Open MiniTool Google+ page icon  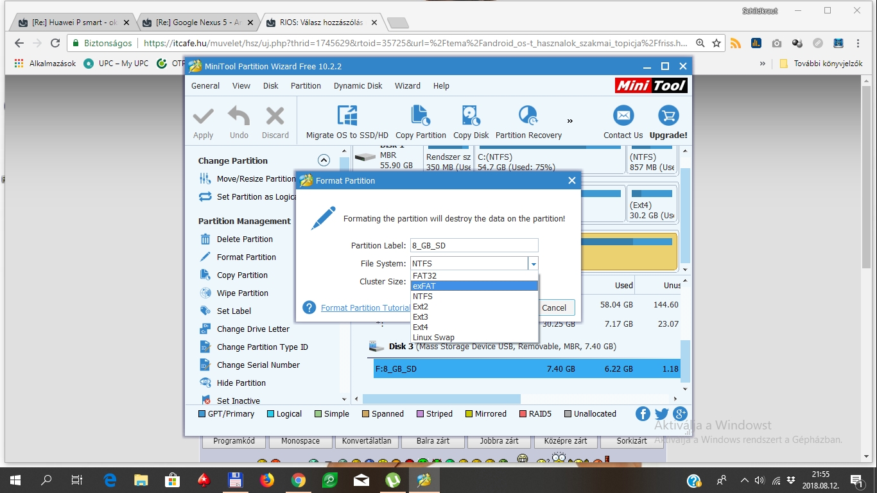[681, 414]
